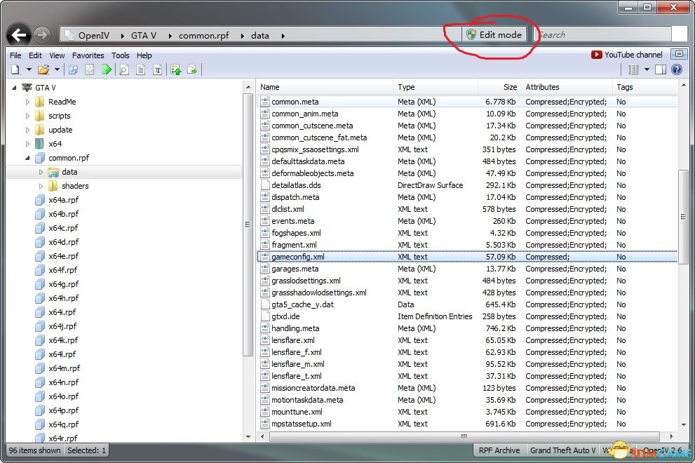
Task: Click the GTA V breadcrumb segment
Action: click(x=144, y=36)
